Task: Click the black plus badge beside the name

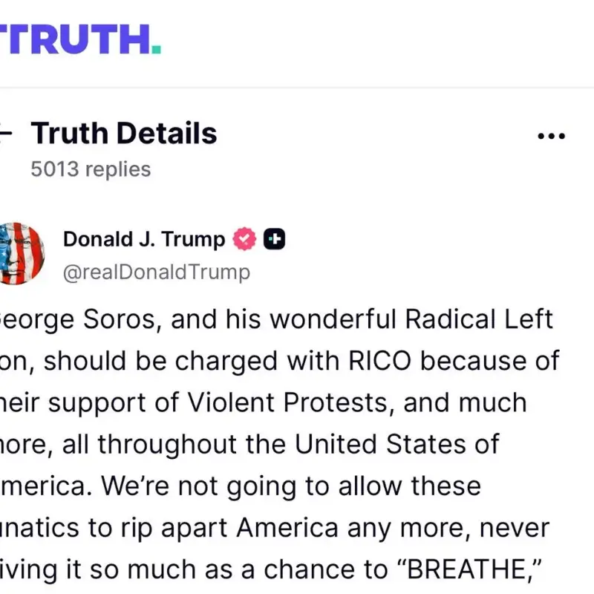Action: click(x=275, y=239)
